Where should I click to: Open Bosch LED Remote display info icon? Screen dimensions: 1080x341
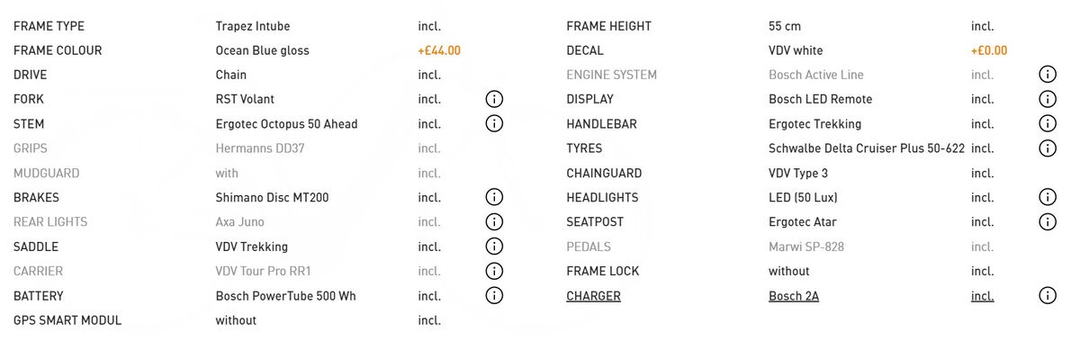point(1047,99)
